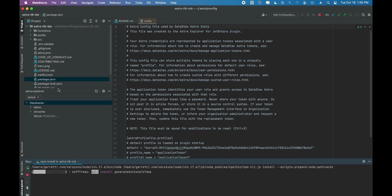
Task: Open Git Show History clock icon
Action: [x=350, y=15]
